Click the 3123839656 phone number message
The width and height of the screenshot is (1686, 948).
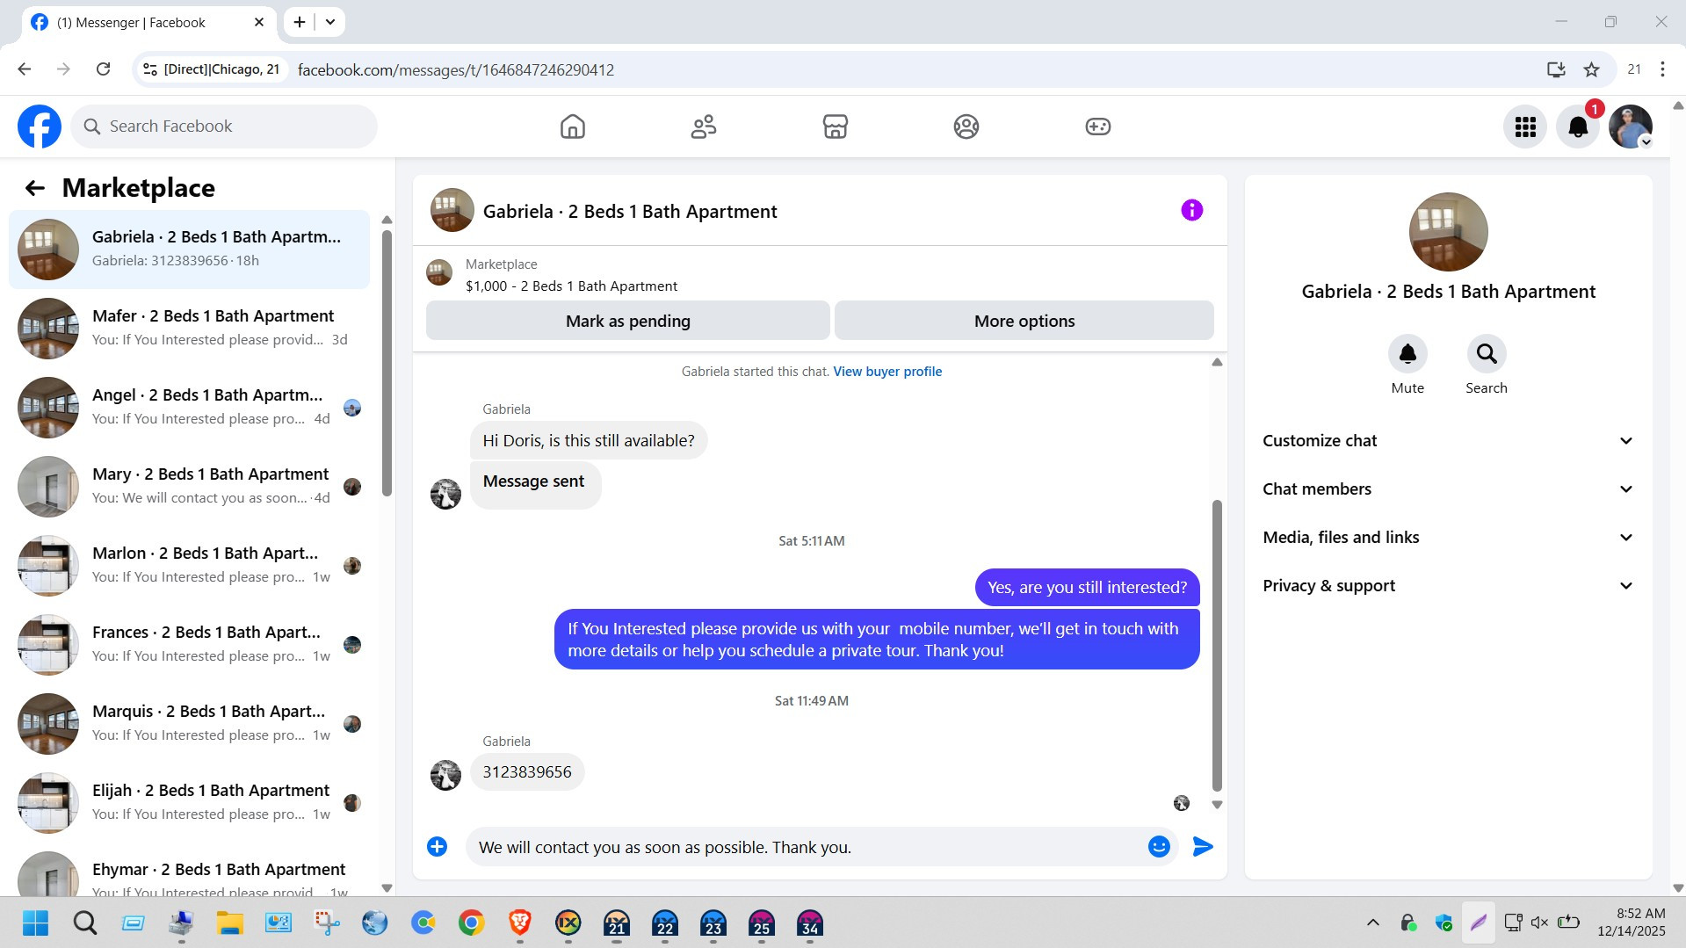[526, 772]
